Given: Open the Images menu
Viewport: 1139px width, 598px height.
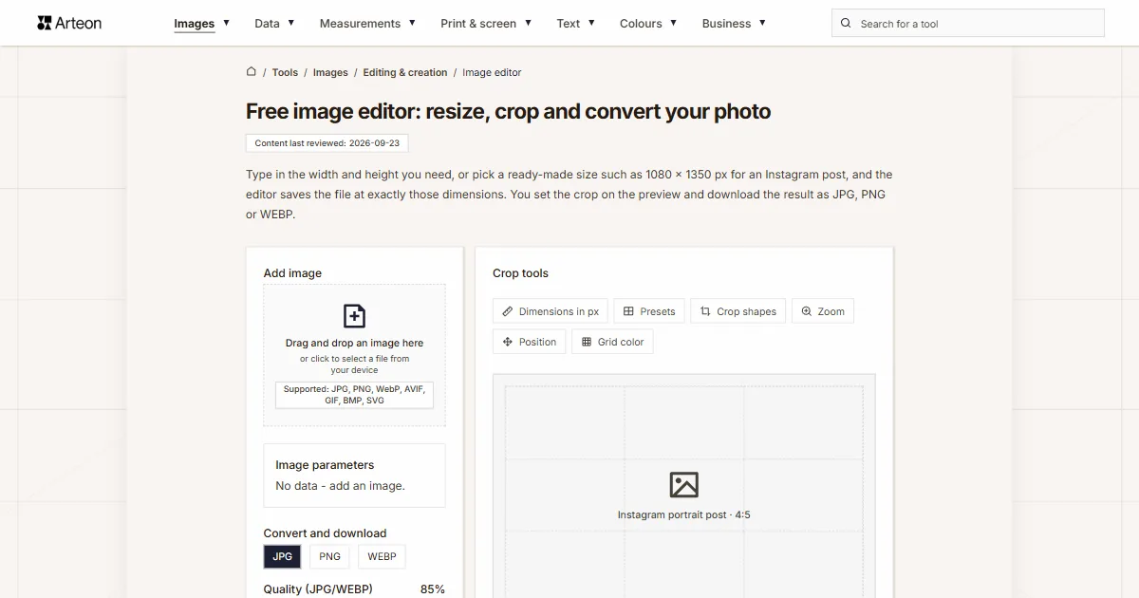Looking at the screenshot, I should (x=195, y=24).
